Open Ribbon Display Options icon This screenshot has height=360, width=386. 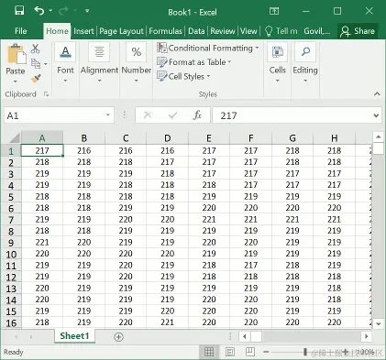[x=274, y=11]
